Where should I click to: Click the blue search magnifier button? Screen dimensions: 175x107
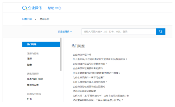[161, 32]
